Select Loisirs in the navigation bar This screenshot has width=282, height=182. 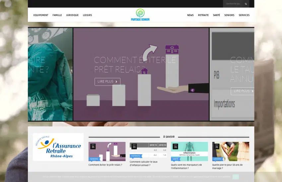pos(87,15)
